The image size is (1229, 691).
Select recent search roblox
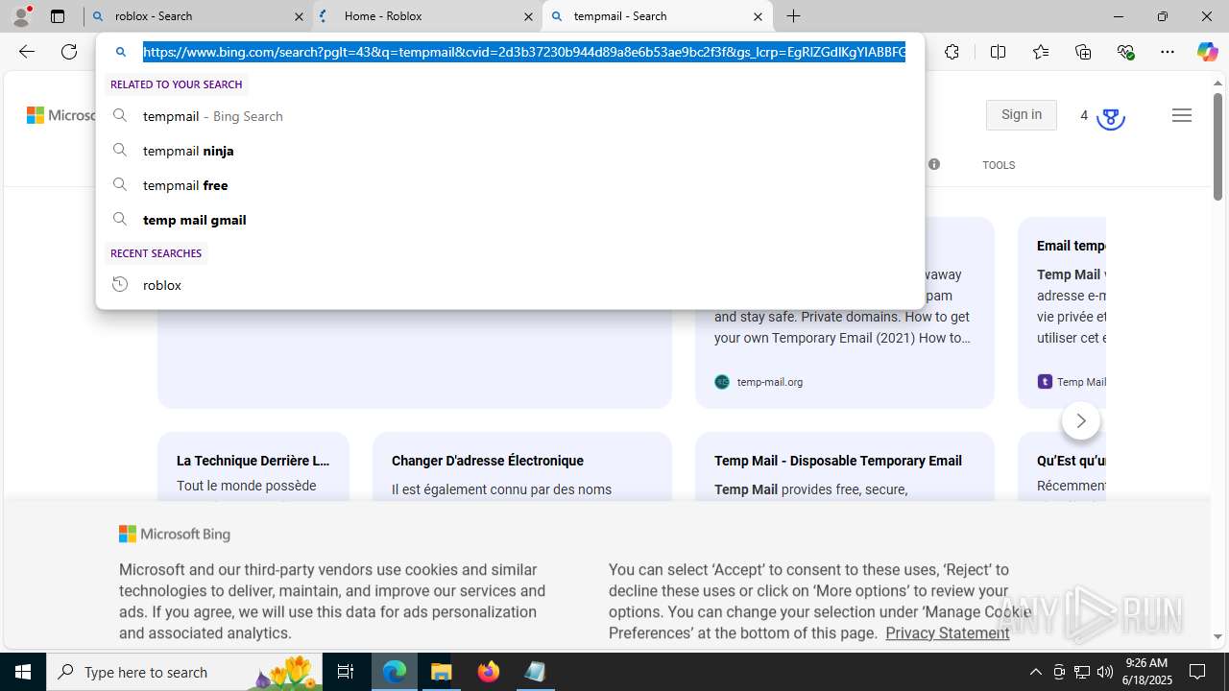pos(510,284)
